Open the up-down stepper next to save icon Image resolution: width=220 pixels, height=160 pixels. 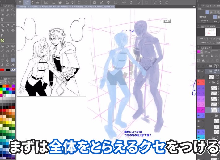click(72, 2)
